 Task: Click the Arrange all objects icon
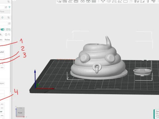(x=76, y=1)
